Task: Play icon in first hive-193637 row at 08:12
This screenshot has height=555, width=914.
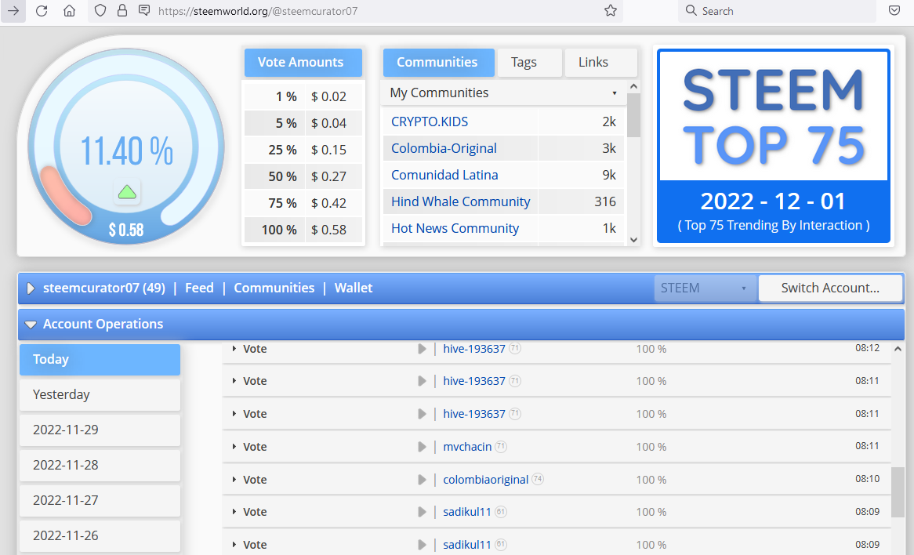Action: (x=422, y=349)
